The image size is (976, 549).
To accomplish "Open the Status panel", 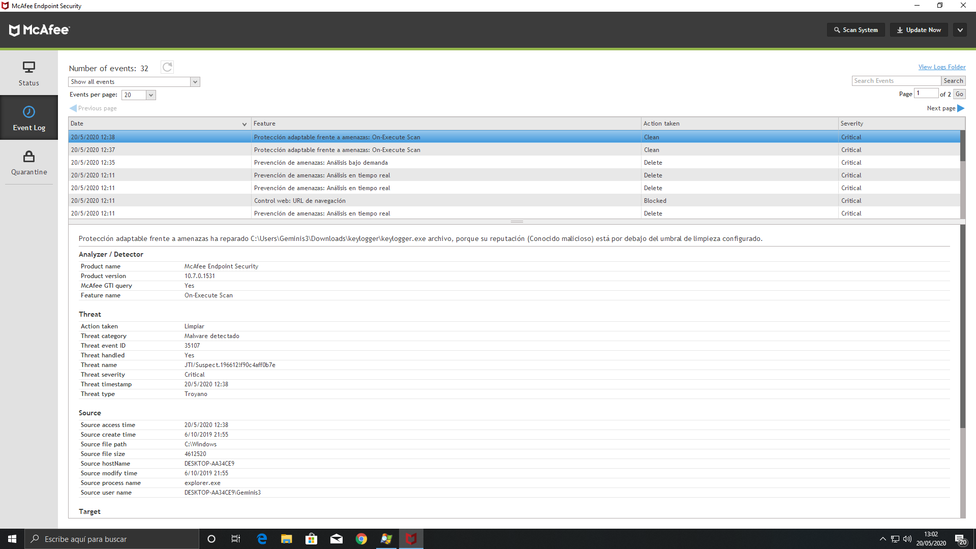I will pyautogui.click(x=29, y=73).
